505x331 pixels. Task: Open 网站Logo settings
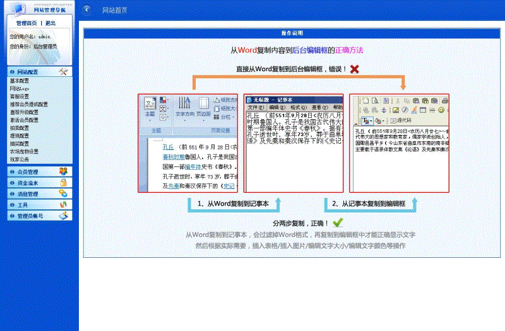[20, 89]
